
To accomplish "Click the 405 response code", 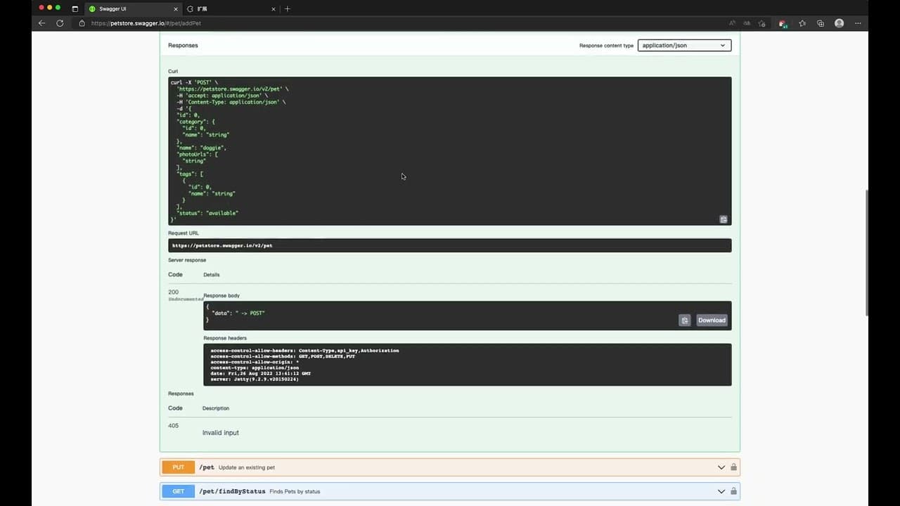I will point(173,425).
